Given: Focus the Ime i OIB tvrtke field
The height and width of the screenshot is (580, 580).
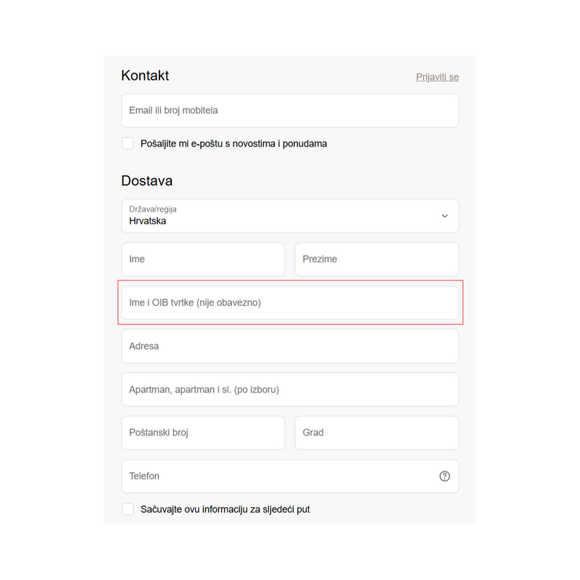Looking at the screenshot, I should coord(290,302).
